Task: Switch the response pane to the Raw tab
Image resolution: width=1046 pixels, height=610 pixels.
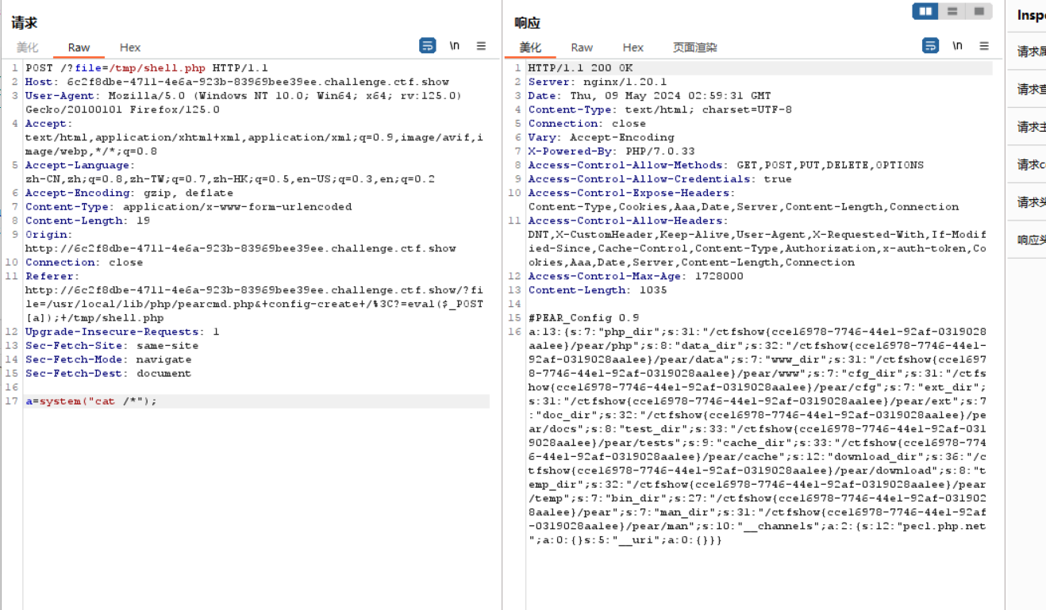Action: click(582, 48)
